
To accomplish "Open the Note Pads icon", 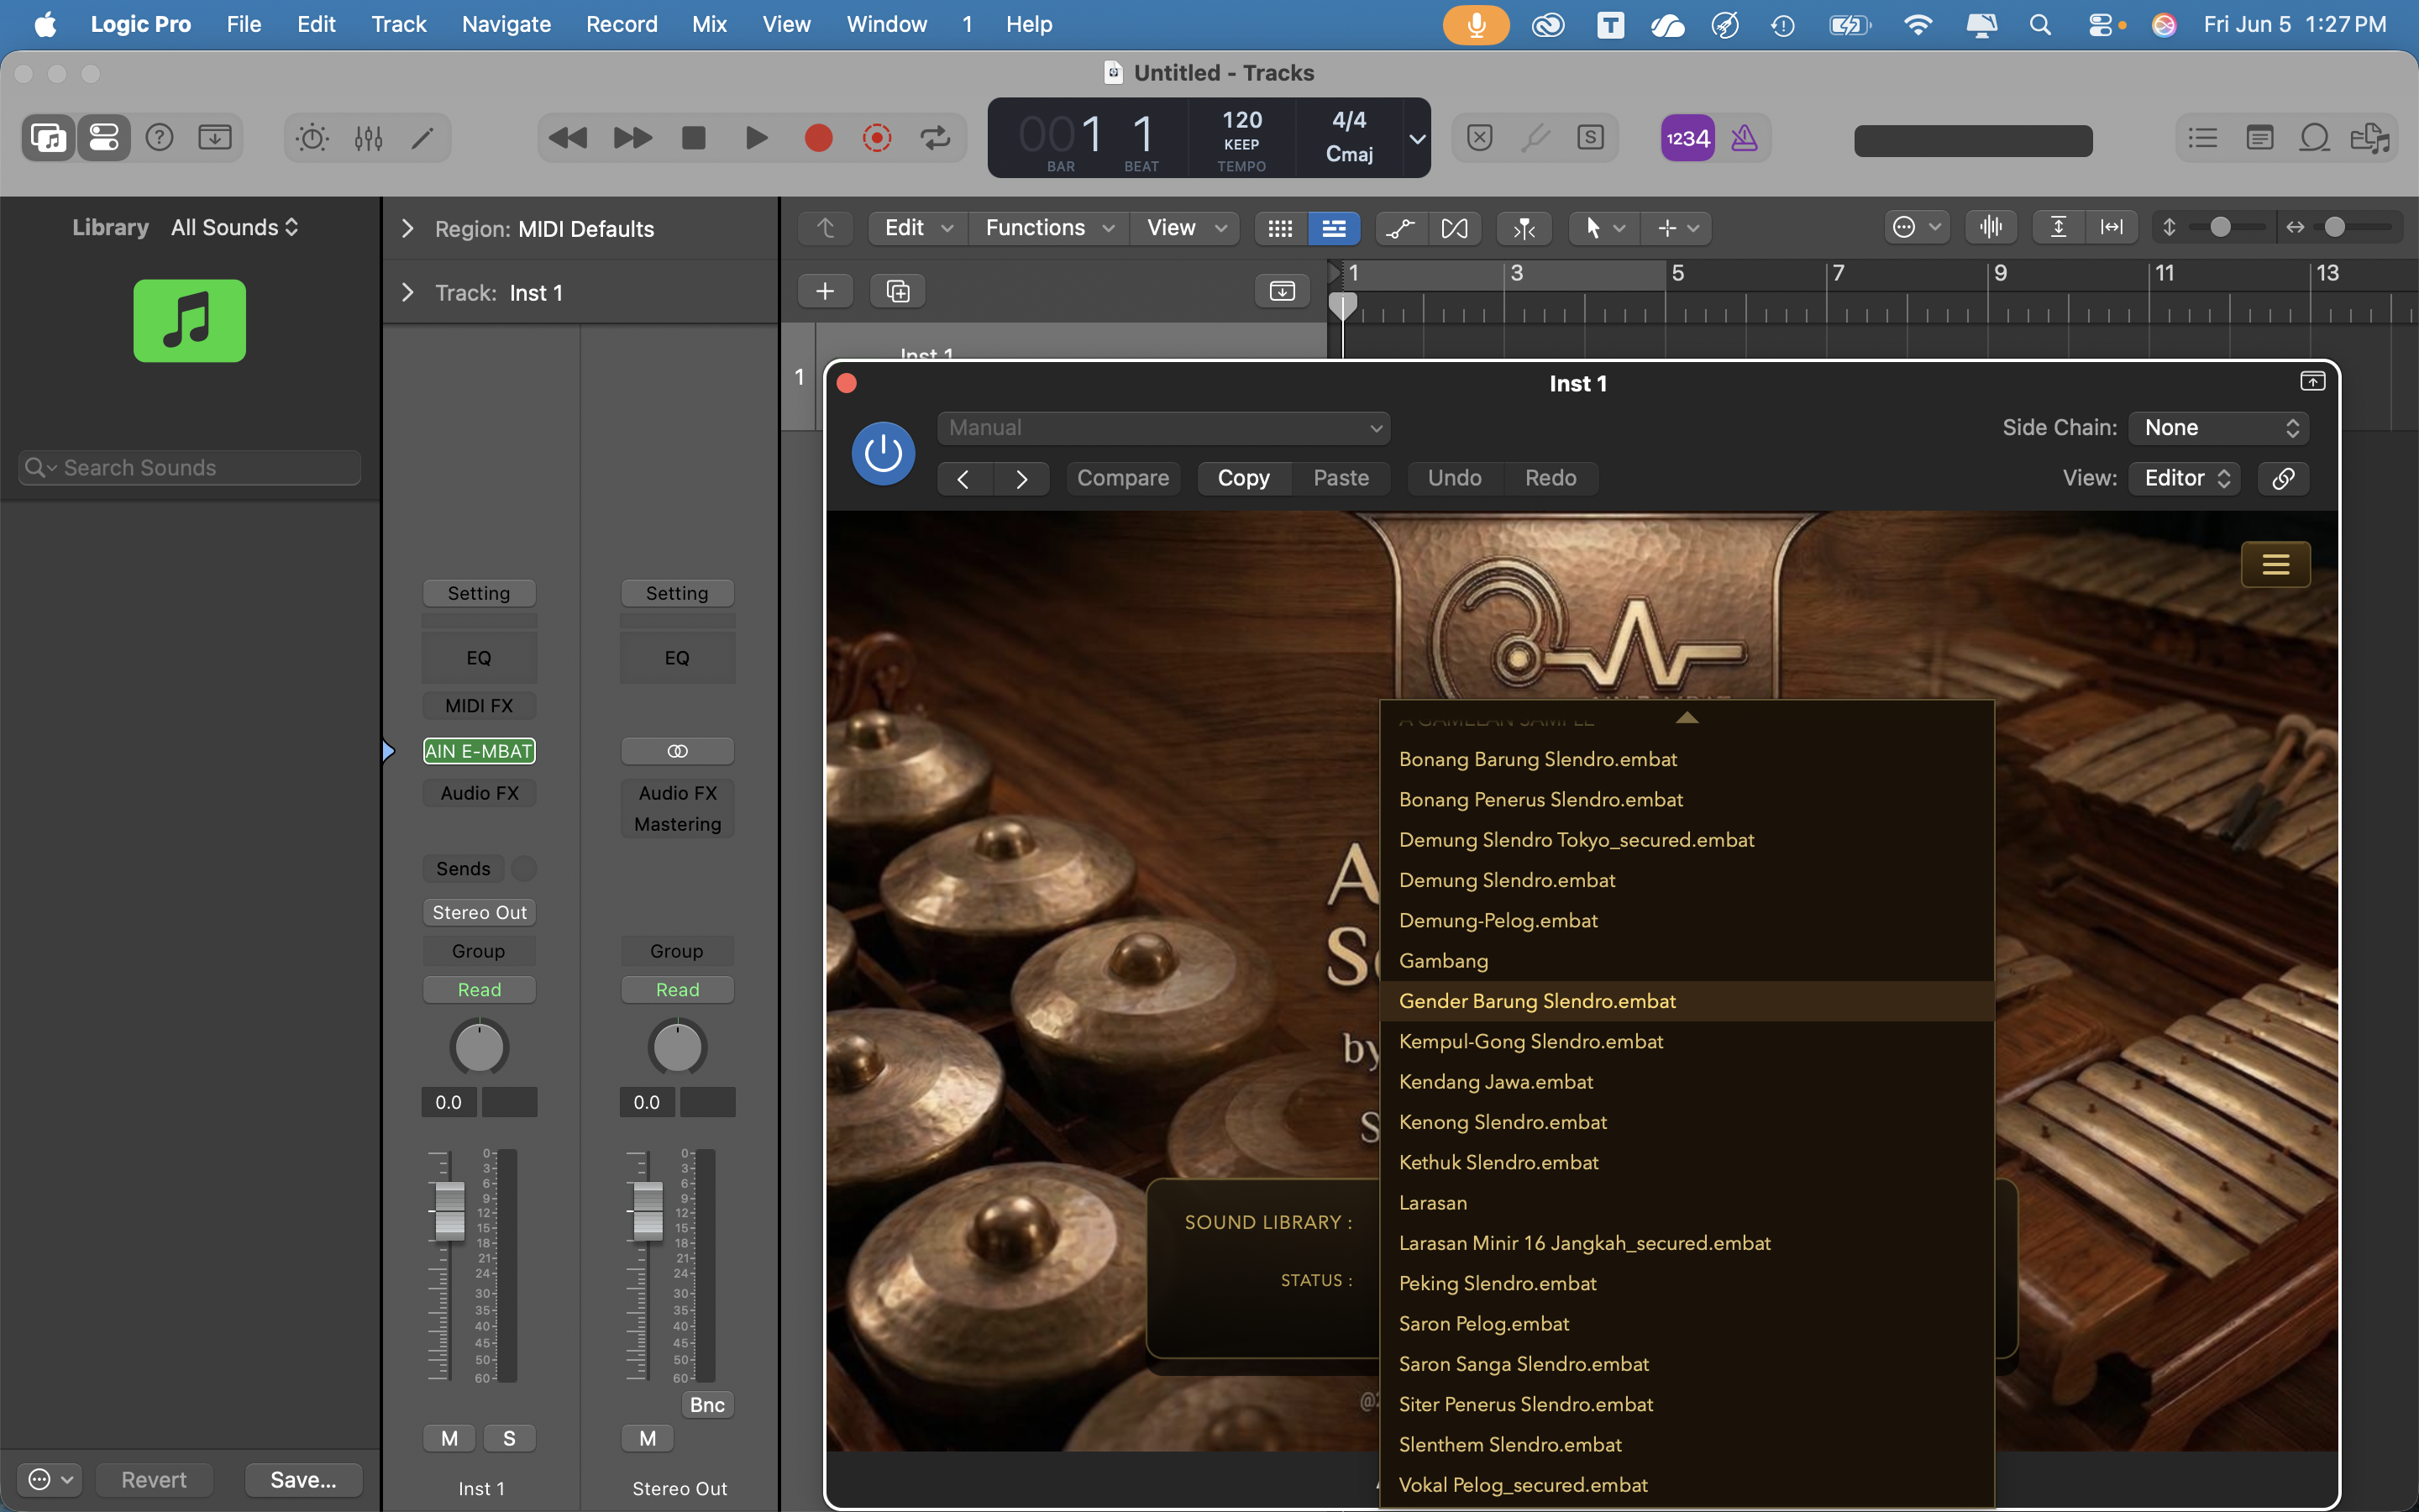I will [2259, 138].
